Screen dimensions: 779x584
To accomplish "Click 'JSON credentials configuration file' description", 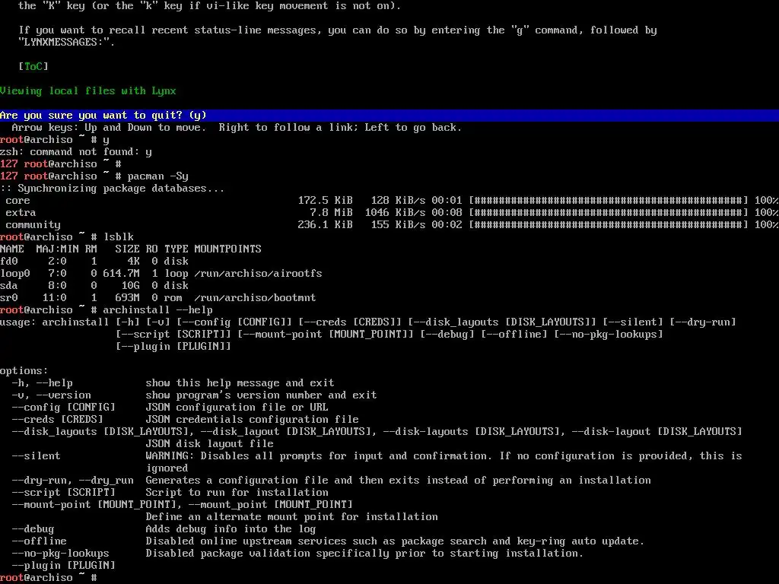I will pos(252,420).
